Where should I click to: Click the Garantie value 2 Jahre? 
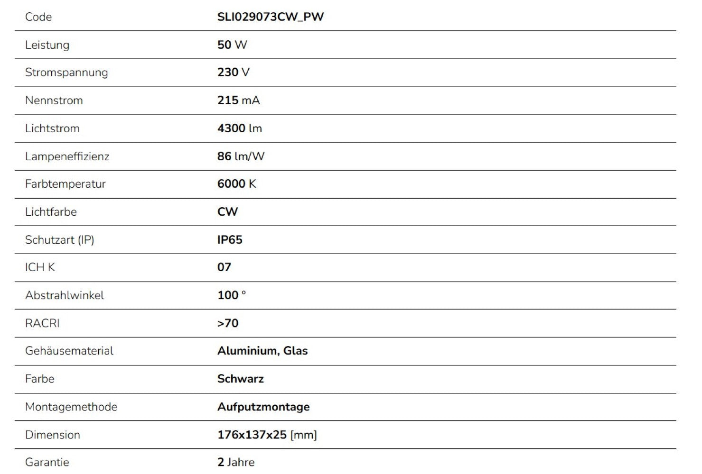236,462
